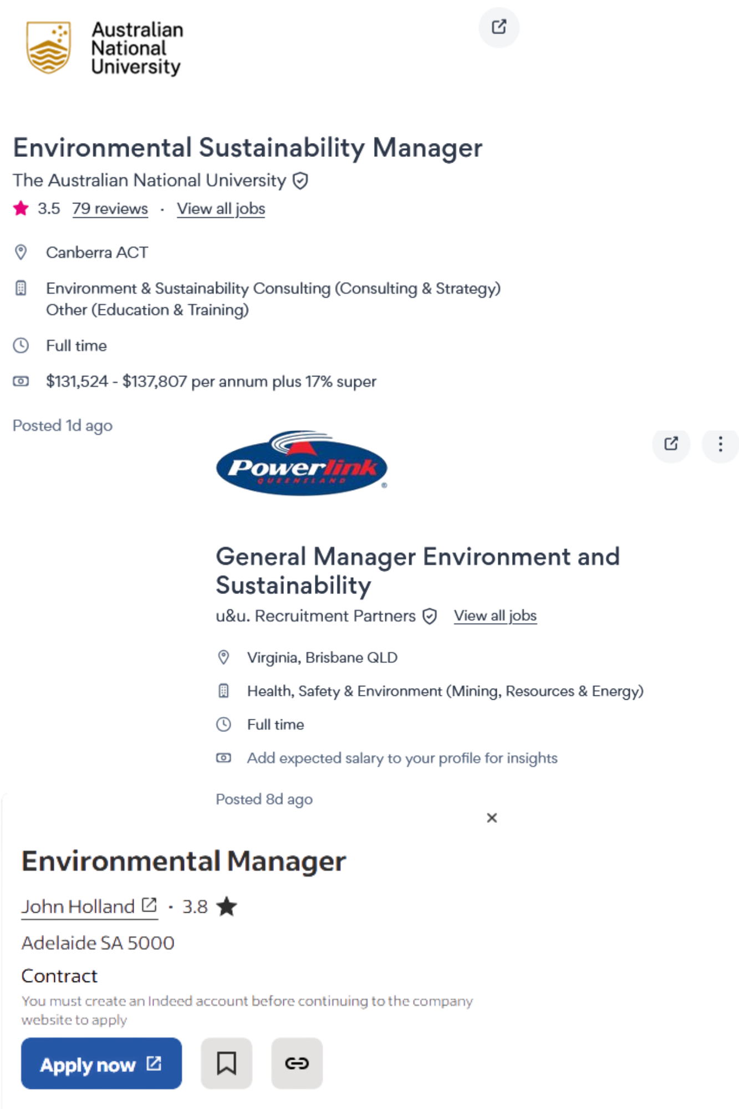Viewport: 739px width, 1109px height.
Task: Add expected salary to your profile link
Action: point(402,758)
